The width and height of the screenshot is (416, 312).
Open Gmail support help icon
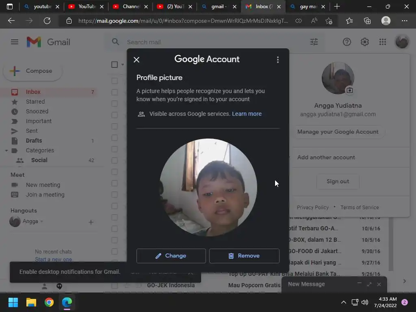(x=347, y=42)
